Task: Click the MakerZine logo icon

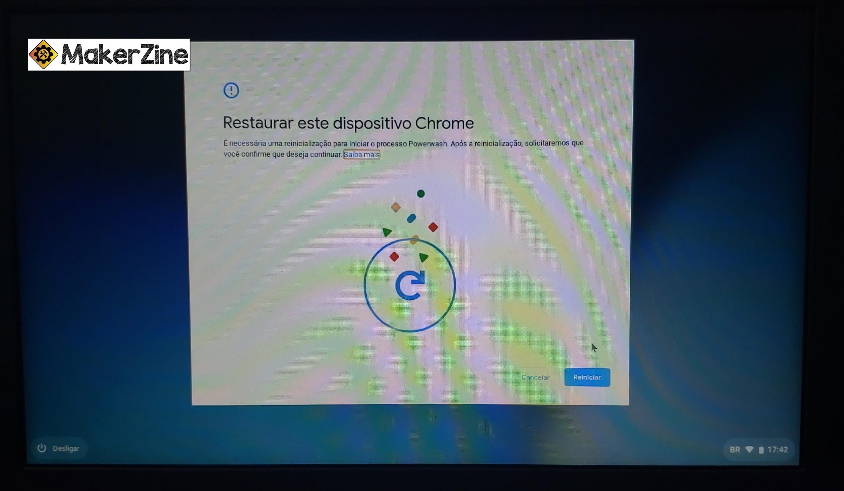Action: [44, 55]
